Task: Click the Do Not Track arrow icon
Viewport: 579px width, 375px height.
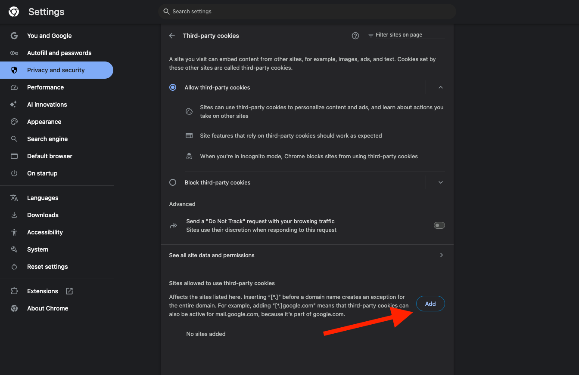Action: [x=174, y=225]
